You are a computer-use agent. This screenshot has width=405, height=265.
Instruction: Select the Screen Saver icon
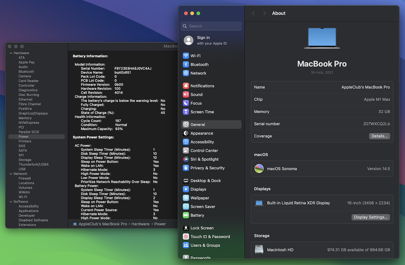[x=186, y=206]
